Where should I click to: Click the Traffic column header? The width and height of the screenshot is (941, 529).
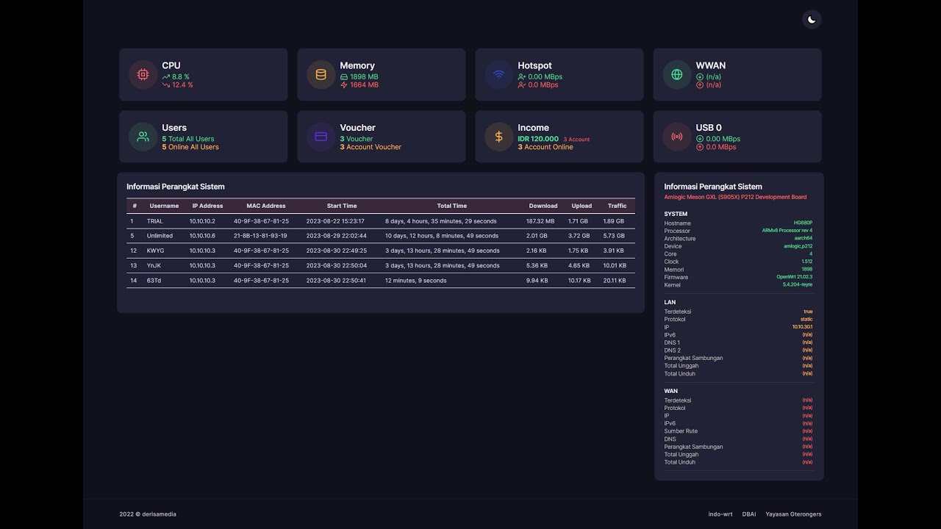pos(618,206)
